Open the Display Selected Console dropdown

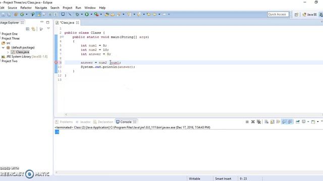coord(308,122)
